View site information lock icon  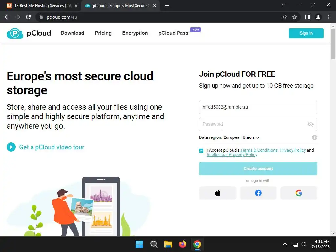[x=41, y=17]
